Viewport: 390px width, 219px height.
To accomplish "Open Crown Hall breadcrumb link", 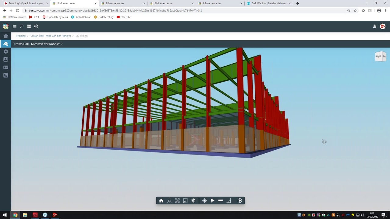I will pos(51,36).
